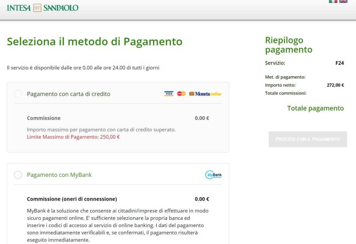Image resolution: width=356 pixels, height=244 pixels.
Task: Click the MyBank description paragraph
Action: [117, 225]
